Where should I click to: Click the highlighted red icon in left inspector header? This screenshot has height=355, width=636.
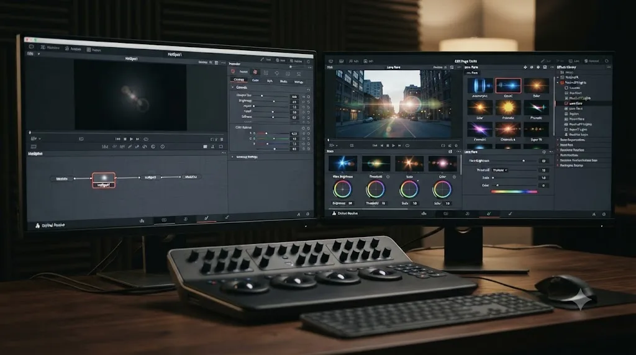[255, 72]
